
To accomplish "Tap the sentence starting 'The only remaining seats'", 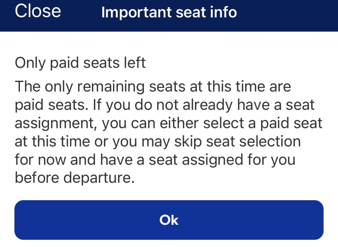I will [x=153, y=86].
